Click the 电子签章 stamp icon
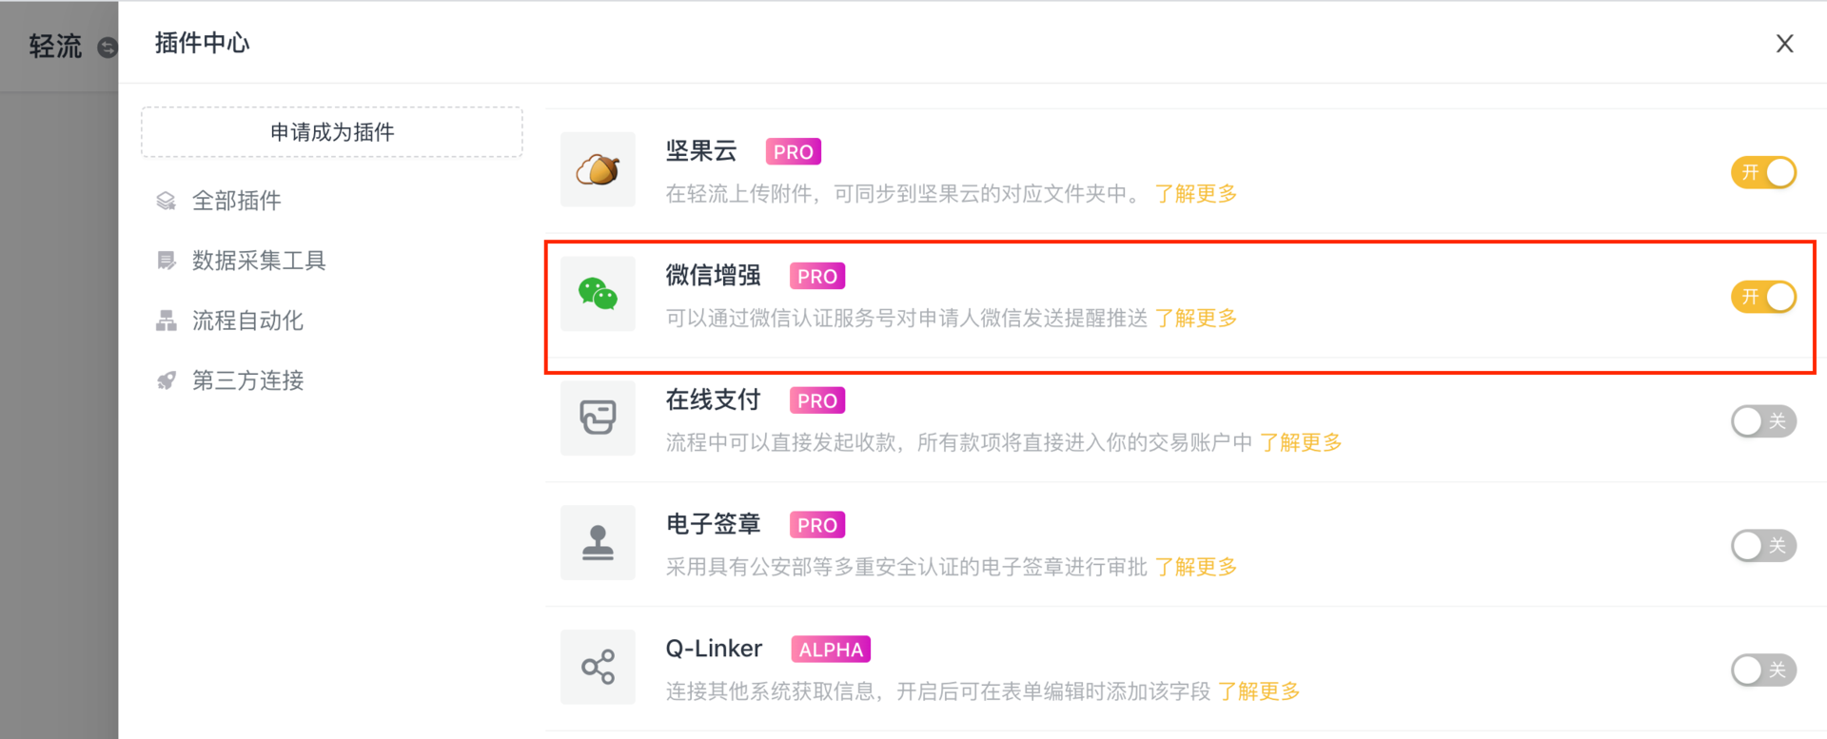Screen dimensions: 1827x739 598,542
